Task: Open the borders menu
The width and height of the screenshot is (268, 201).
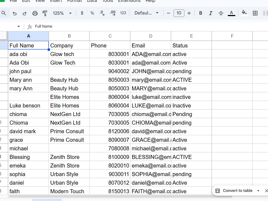Action: pos(255,13)
